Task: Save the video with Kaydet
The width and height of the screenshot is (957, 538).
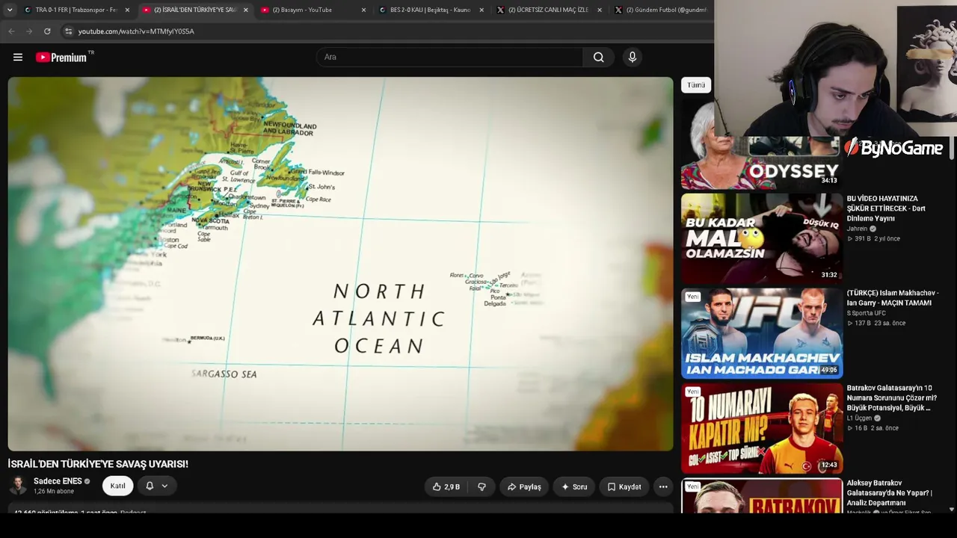Action: tap(624, 486)
